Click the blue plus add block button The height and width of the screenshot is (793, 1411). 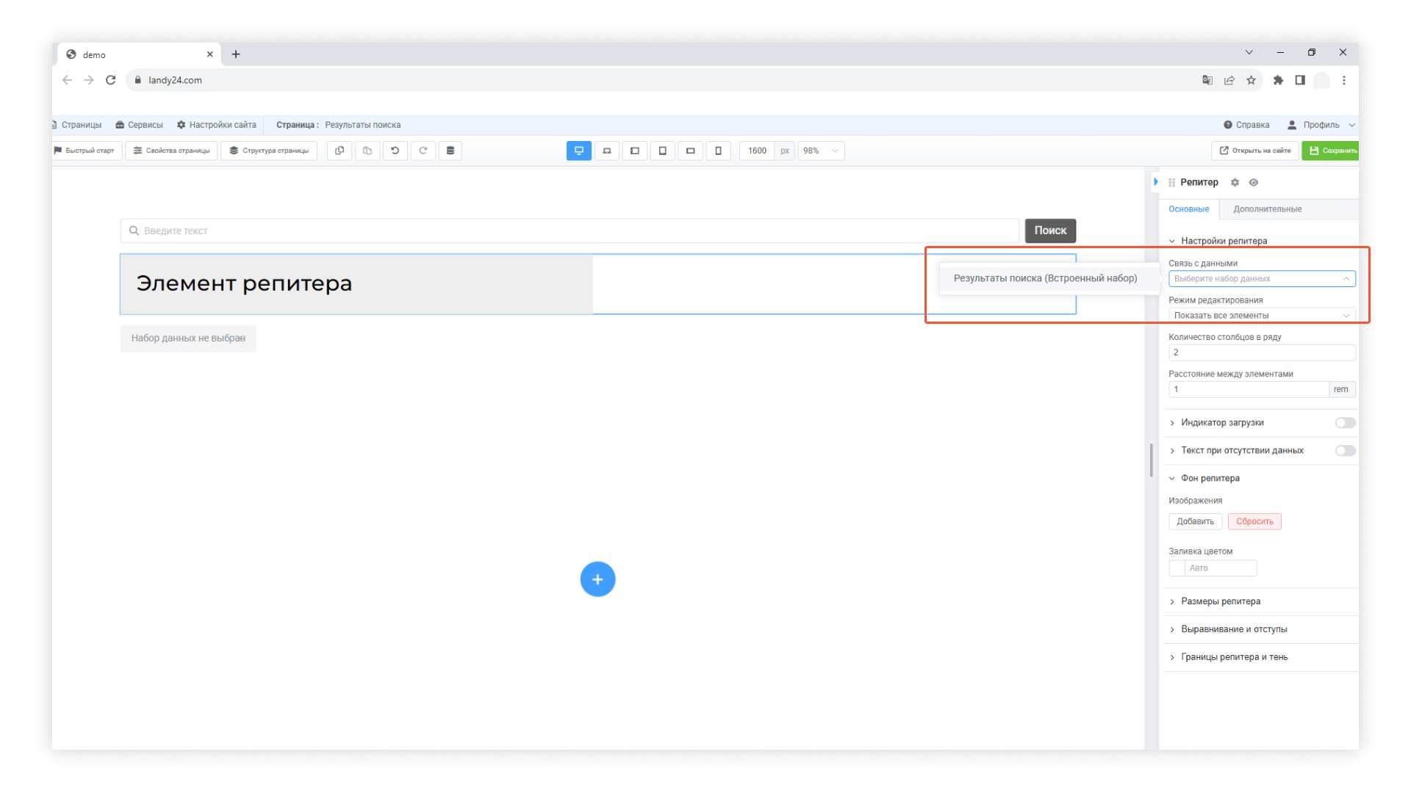597,579
